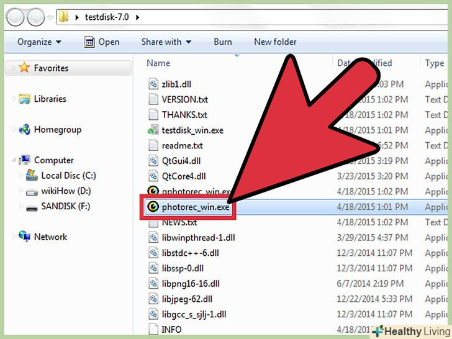Click the QtGui4.dll file icon

pyautogui.click(x=153, y=161)
